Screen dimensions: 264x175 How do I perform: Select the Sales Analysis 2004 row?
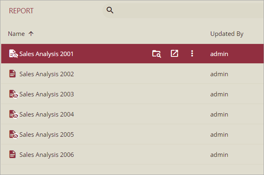[47, 115]
